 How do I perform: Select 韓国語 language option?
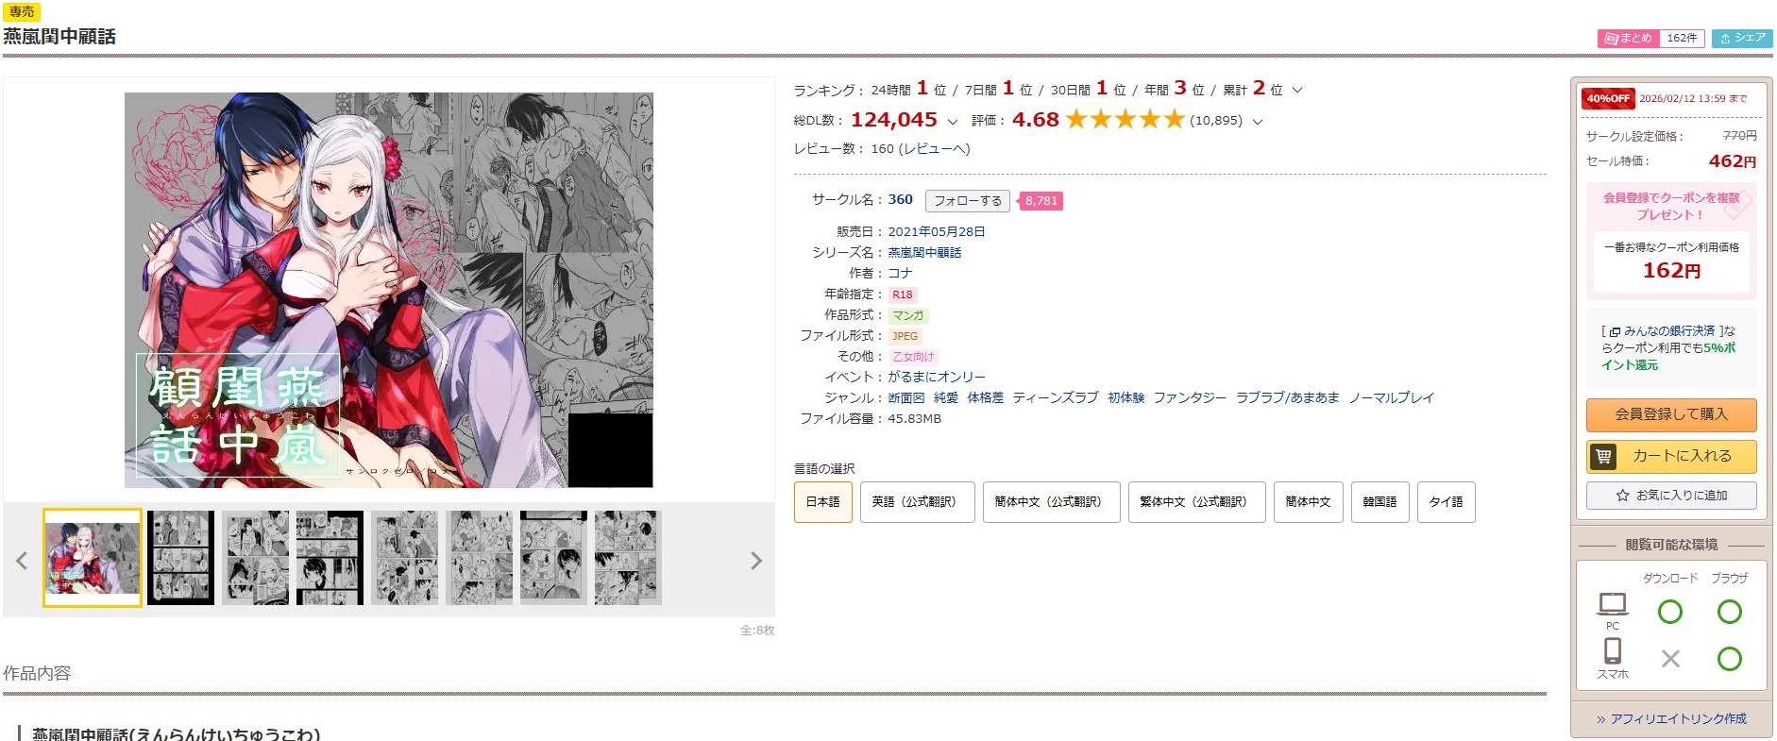point(1379,502)
